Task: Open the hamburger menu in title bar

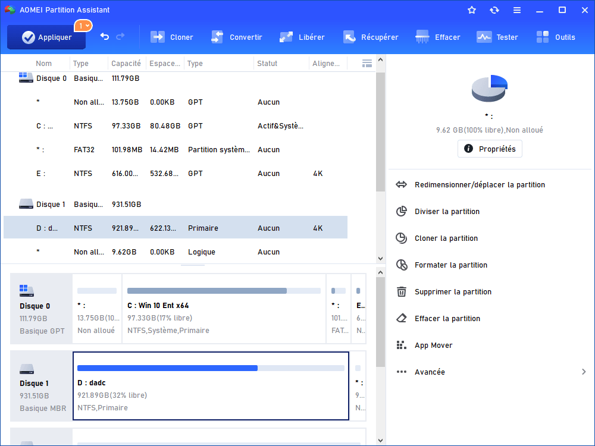Action: (x=517, y=10)
